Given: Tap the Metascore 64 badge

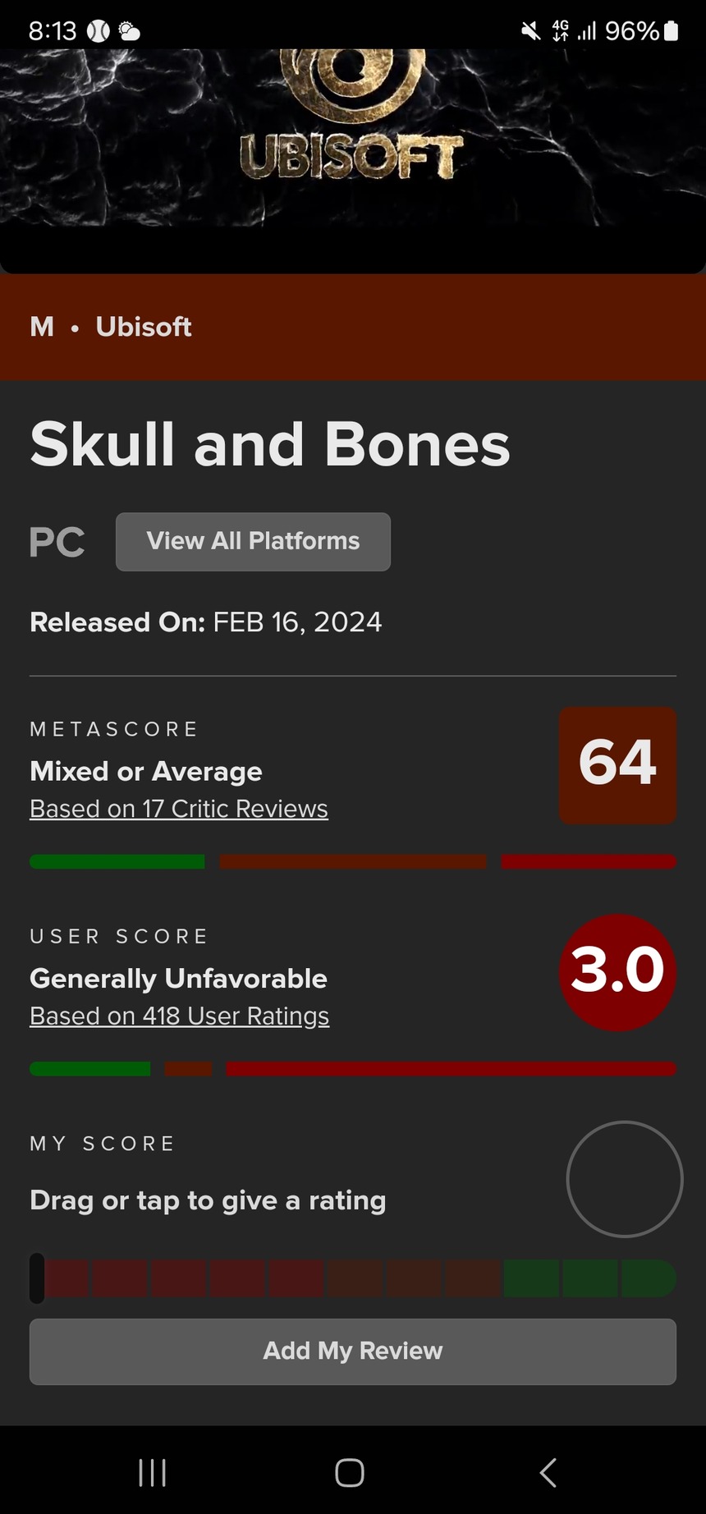Looking at the screenshot, I should [617, 764].
